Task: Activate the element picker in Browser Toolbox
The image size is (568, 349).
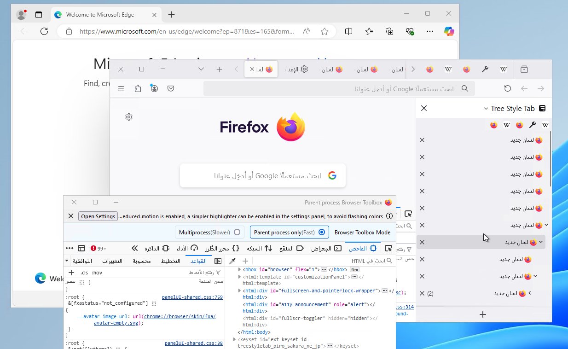Action: tap(388, 248)
